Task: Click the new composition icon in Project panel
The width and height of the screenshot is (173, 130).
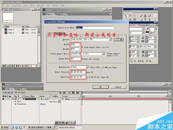Action: click(12, 66)
